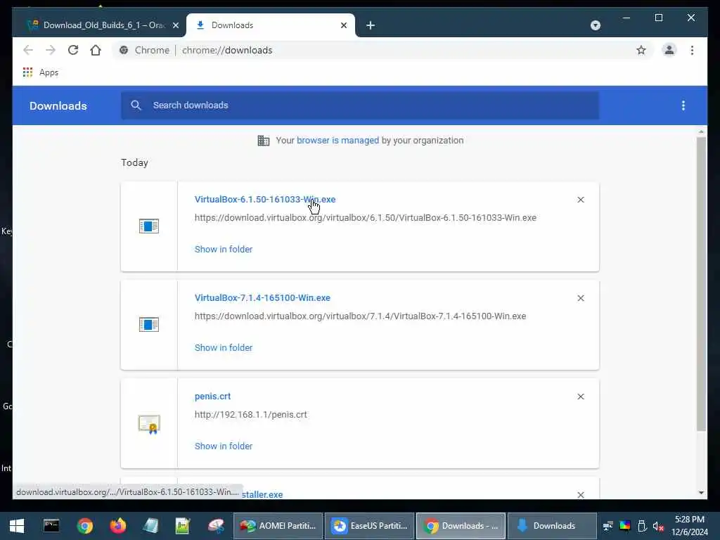720x540 pixels.
Task: Show the .crt file in folder
Action: pyautogui.click(x=223, y=446)
